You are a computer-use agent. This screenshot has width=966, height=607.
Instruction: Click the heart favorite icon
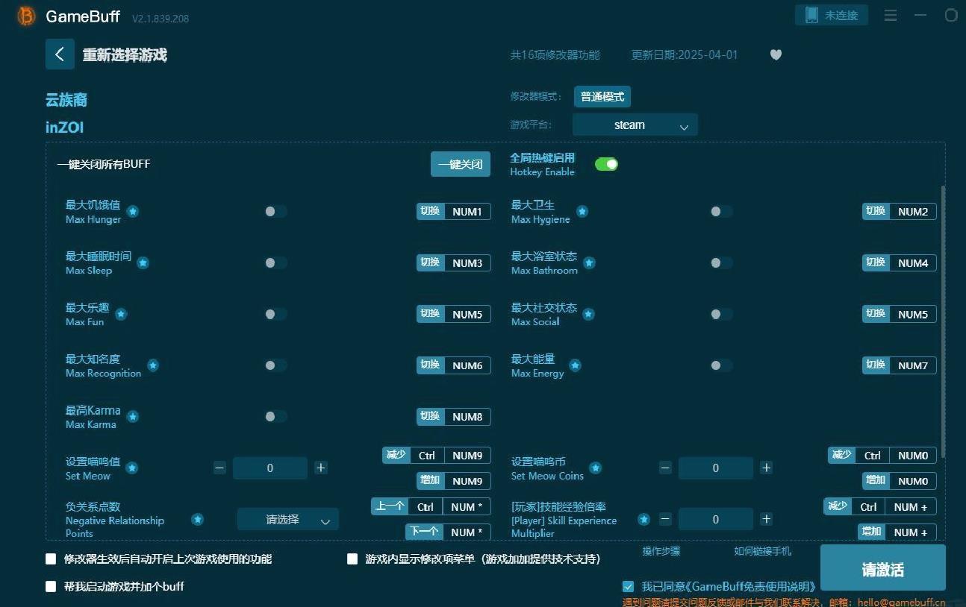(x=776, y=54)
